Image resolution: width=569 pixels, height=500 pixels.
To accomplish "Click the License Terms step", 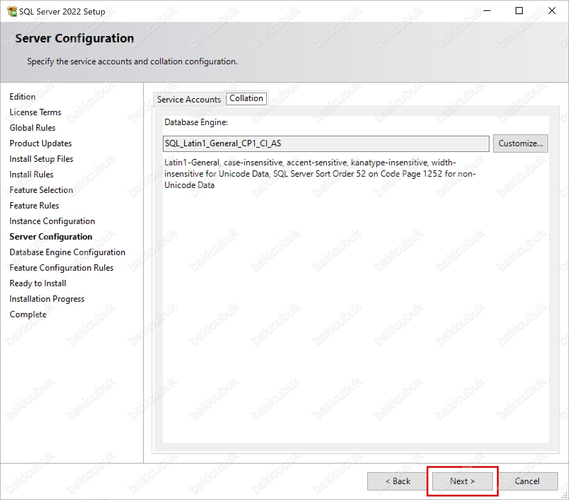I will (35, 112).
